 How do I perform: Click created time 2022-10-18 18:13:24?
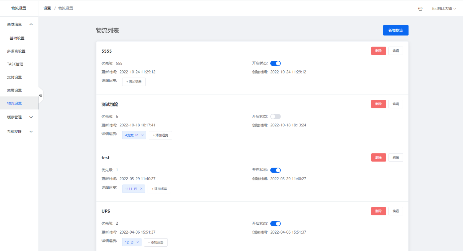point(288,125)
